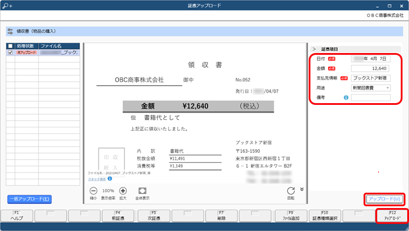The image size is (409, 231).
Task: Click the F9 ファイル追加 function button
Action: (x=291, y=216)
